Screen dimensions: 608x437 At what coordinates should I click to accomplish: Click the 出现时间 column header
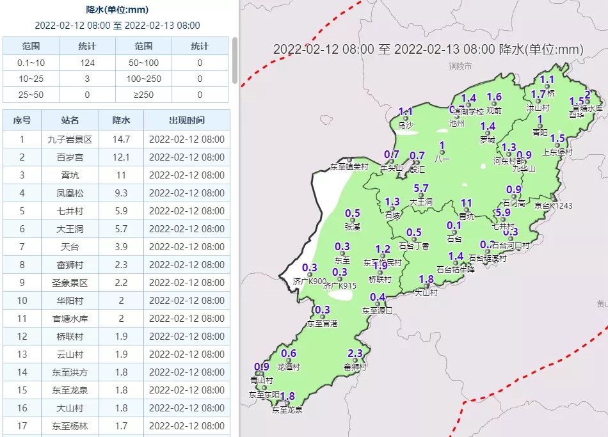tap(186, 120)
